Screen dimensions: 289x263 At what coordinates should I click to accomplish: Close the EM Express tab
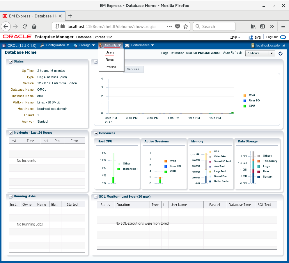click(x=60, y=16)
